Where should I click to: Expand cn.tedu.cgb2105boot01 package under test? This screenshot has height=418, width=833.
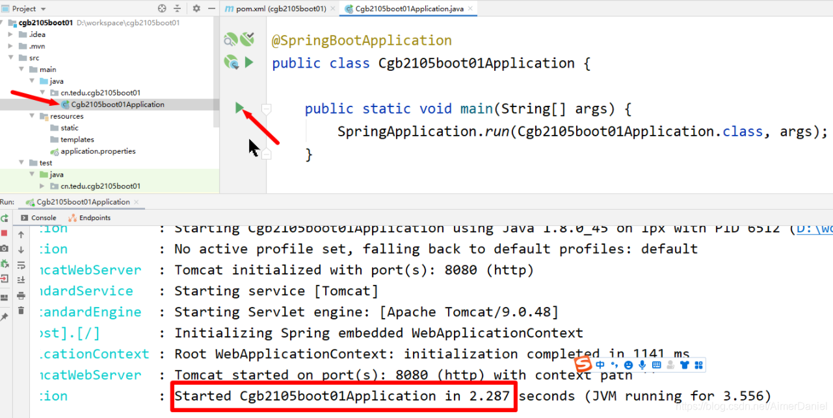[x=42, y=186]
